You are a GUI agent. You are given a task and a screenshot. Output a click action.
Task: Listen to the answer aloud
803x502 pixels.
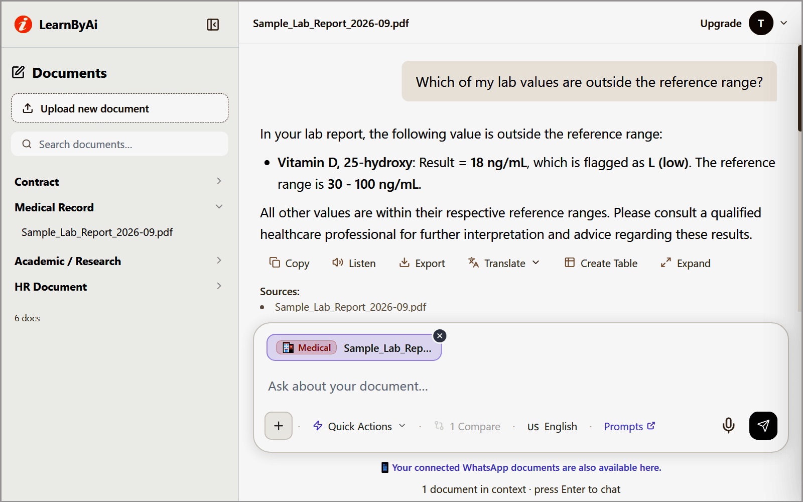(x=354, y=263)
